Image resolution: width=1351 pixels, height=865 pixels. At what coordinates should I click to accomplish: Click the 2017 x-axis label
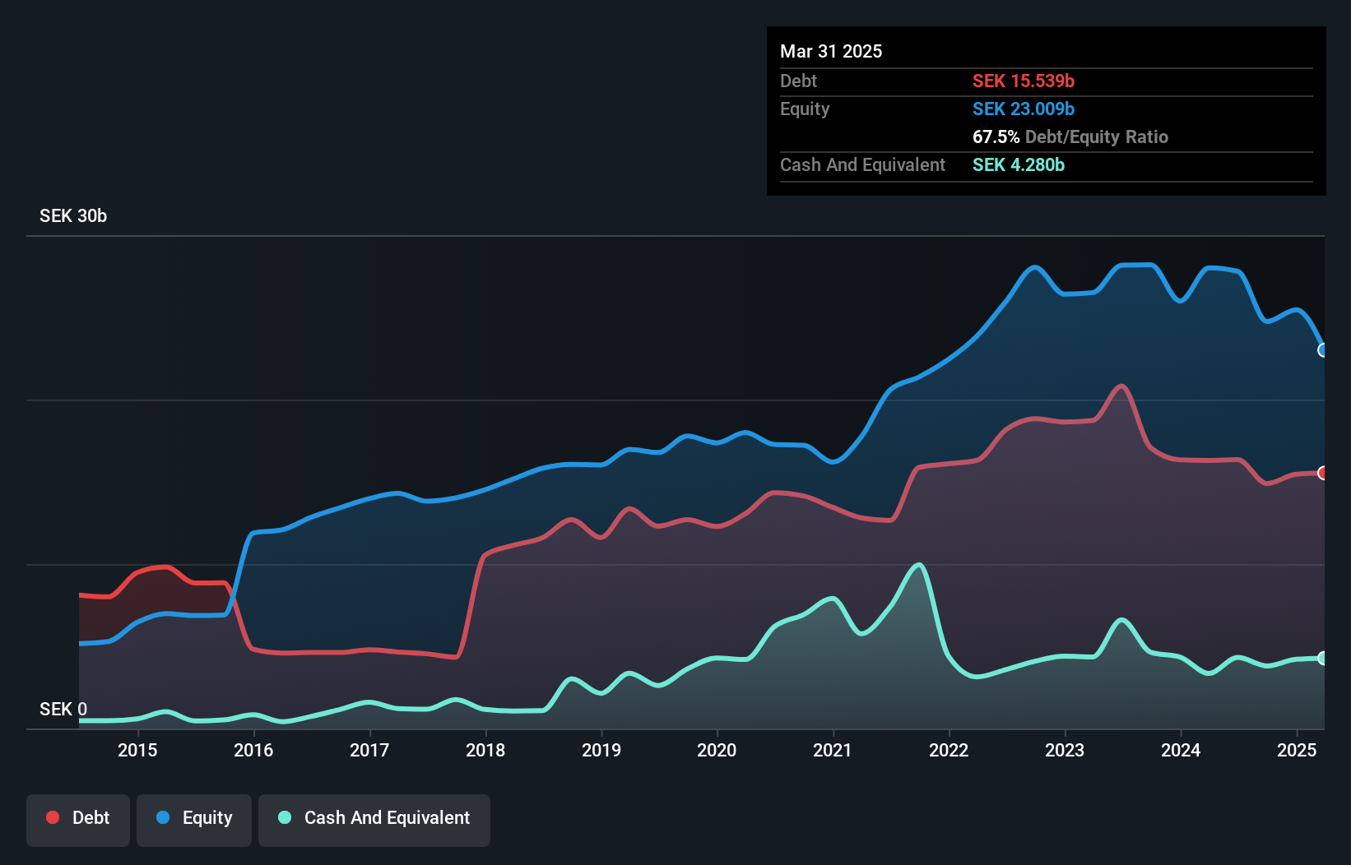(x=369, y=750)
